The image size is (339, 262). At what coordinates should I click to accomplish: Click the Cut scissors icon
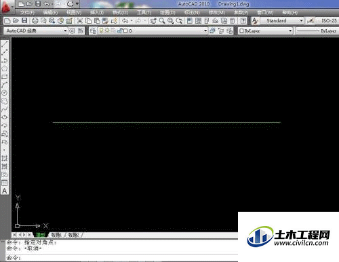pyautogui.click(x=79, y=21)
